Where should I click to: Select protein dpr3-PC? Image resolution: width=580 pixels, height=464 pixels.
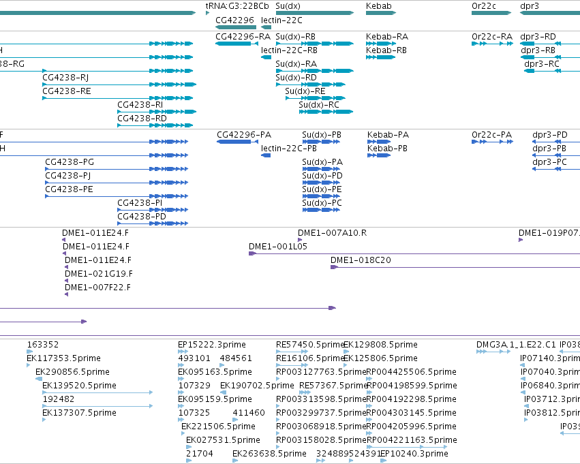[x=556, y=169]
